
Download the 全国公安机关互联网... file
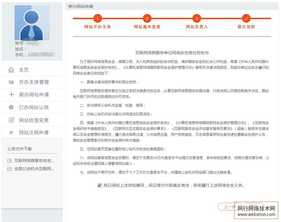coord(31,169)
